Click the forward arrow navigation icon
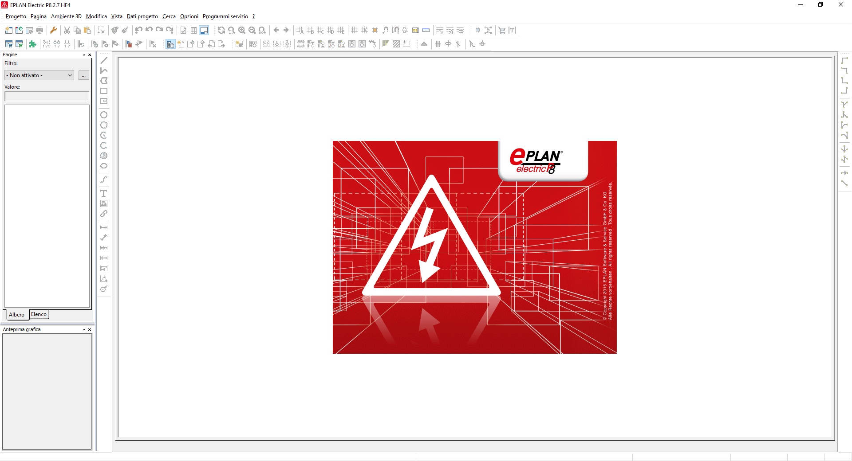Screen dimensions: 852x461 tap(286, 30)
